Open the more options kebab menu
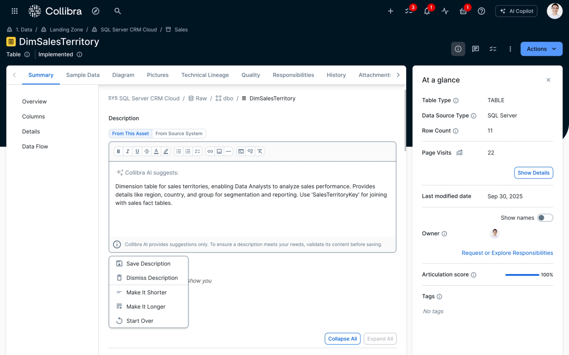This screenshot has width=569, height=355. click(510, 49)
